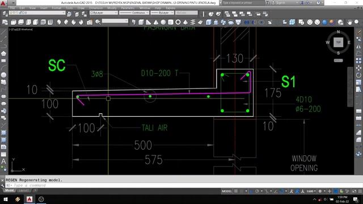The width and height of the screenshot is (363, 204).
Task: Open the Parametric menu
Action: click(128, 8)
